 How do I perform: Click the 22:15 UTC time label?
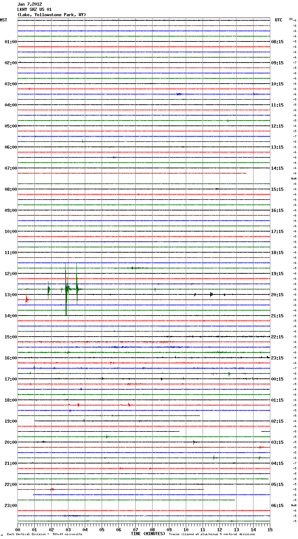pos(277,337)
